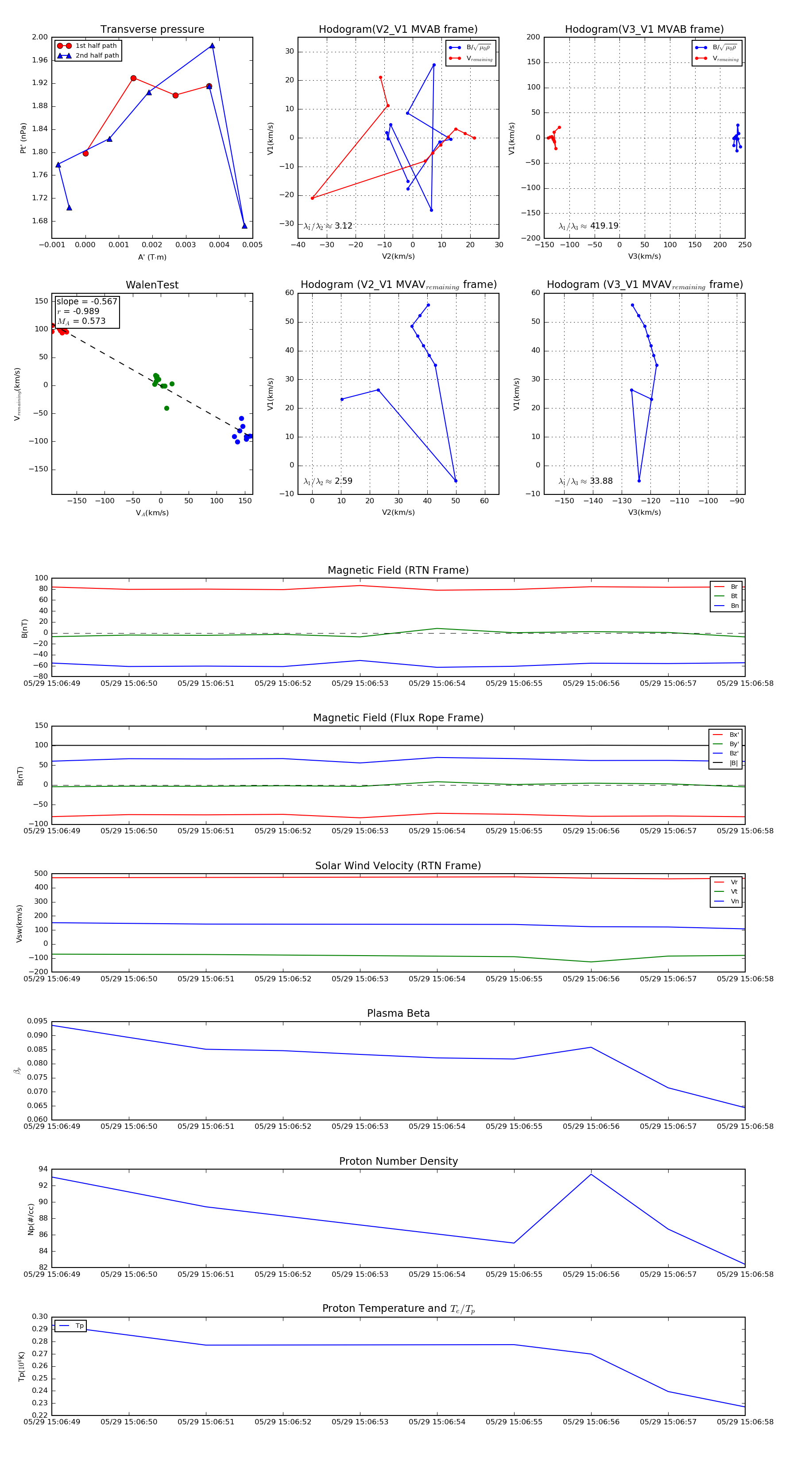Select the "|B|" legend entry

click(x=726, y=763)
